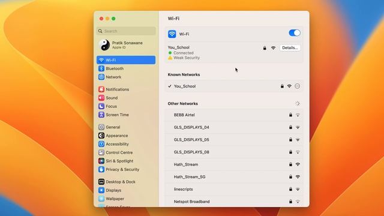Click the Notifications bell icon

click(101, 89)
